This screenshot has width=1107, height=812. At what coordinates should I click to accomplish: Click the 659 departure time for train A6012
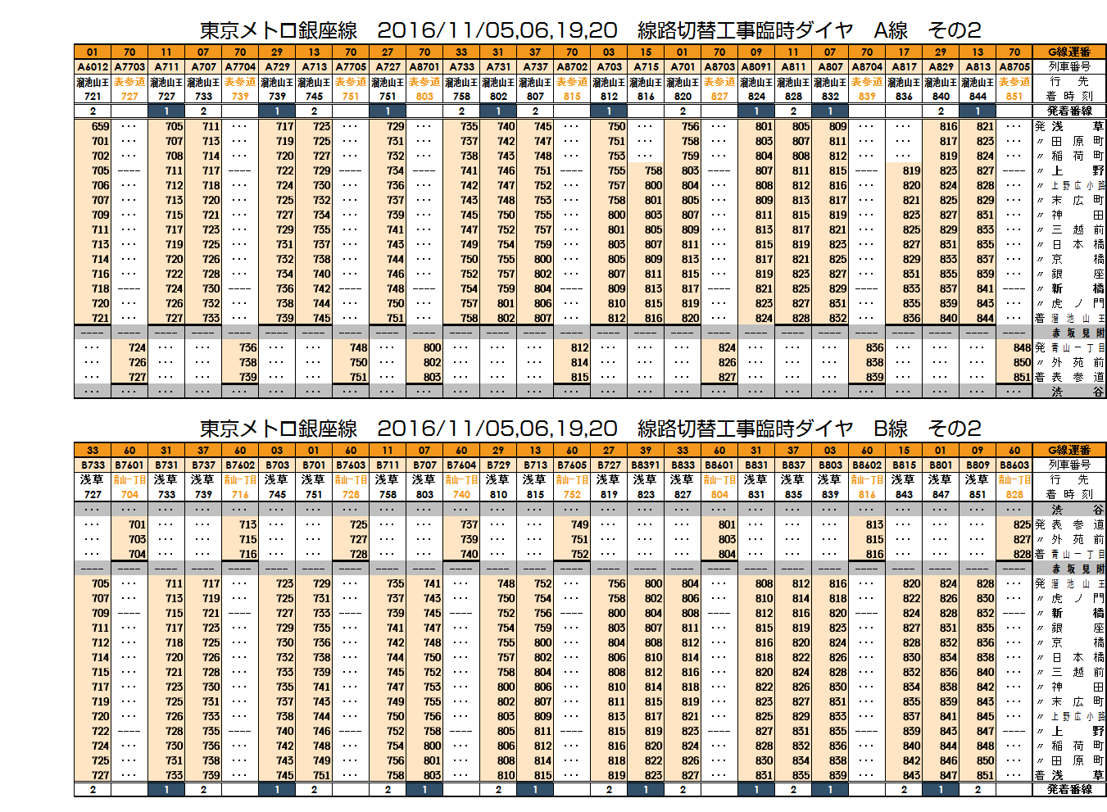100,126
